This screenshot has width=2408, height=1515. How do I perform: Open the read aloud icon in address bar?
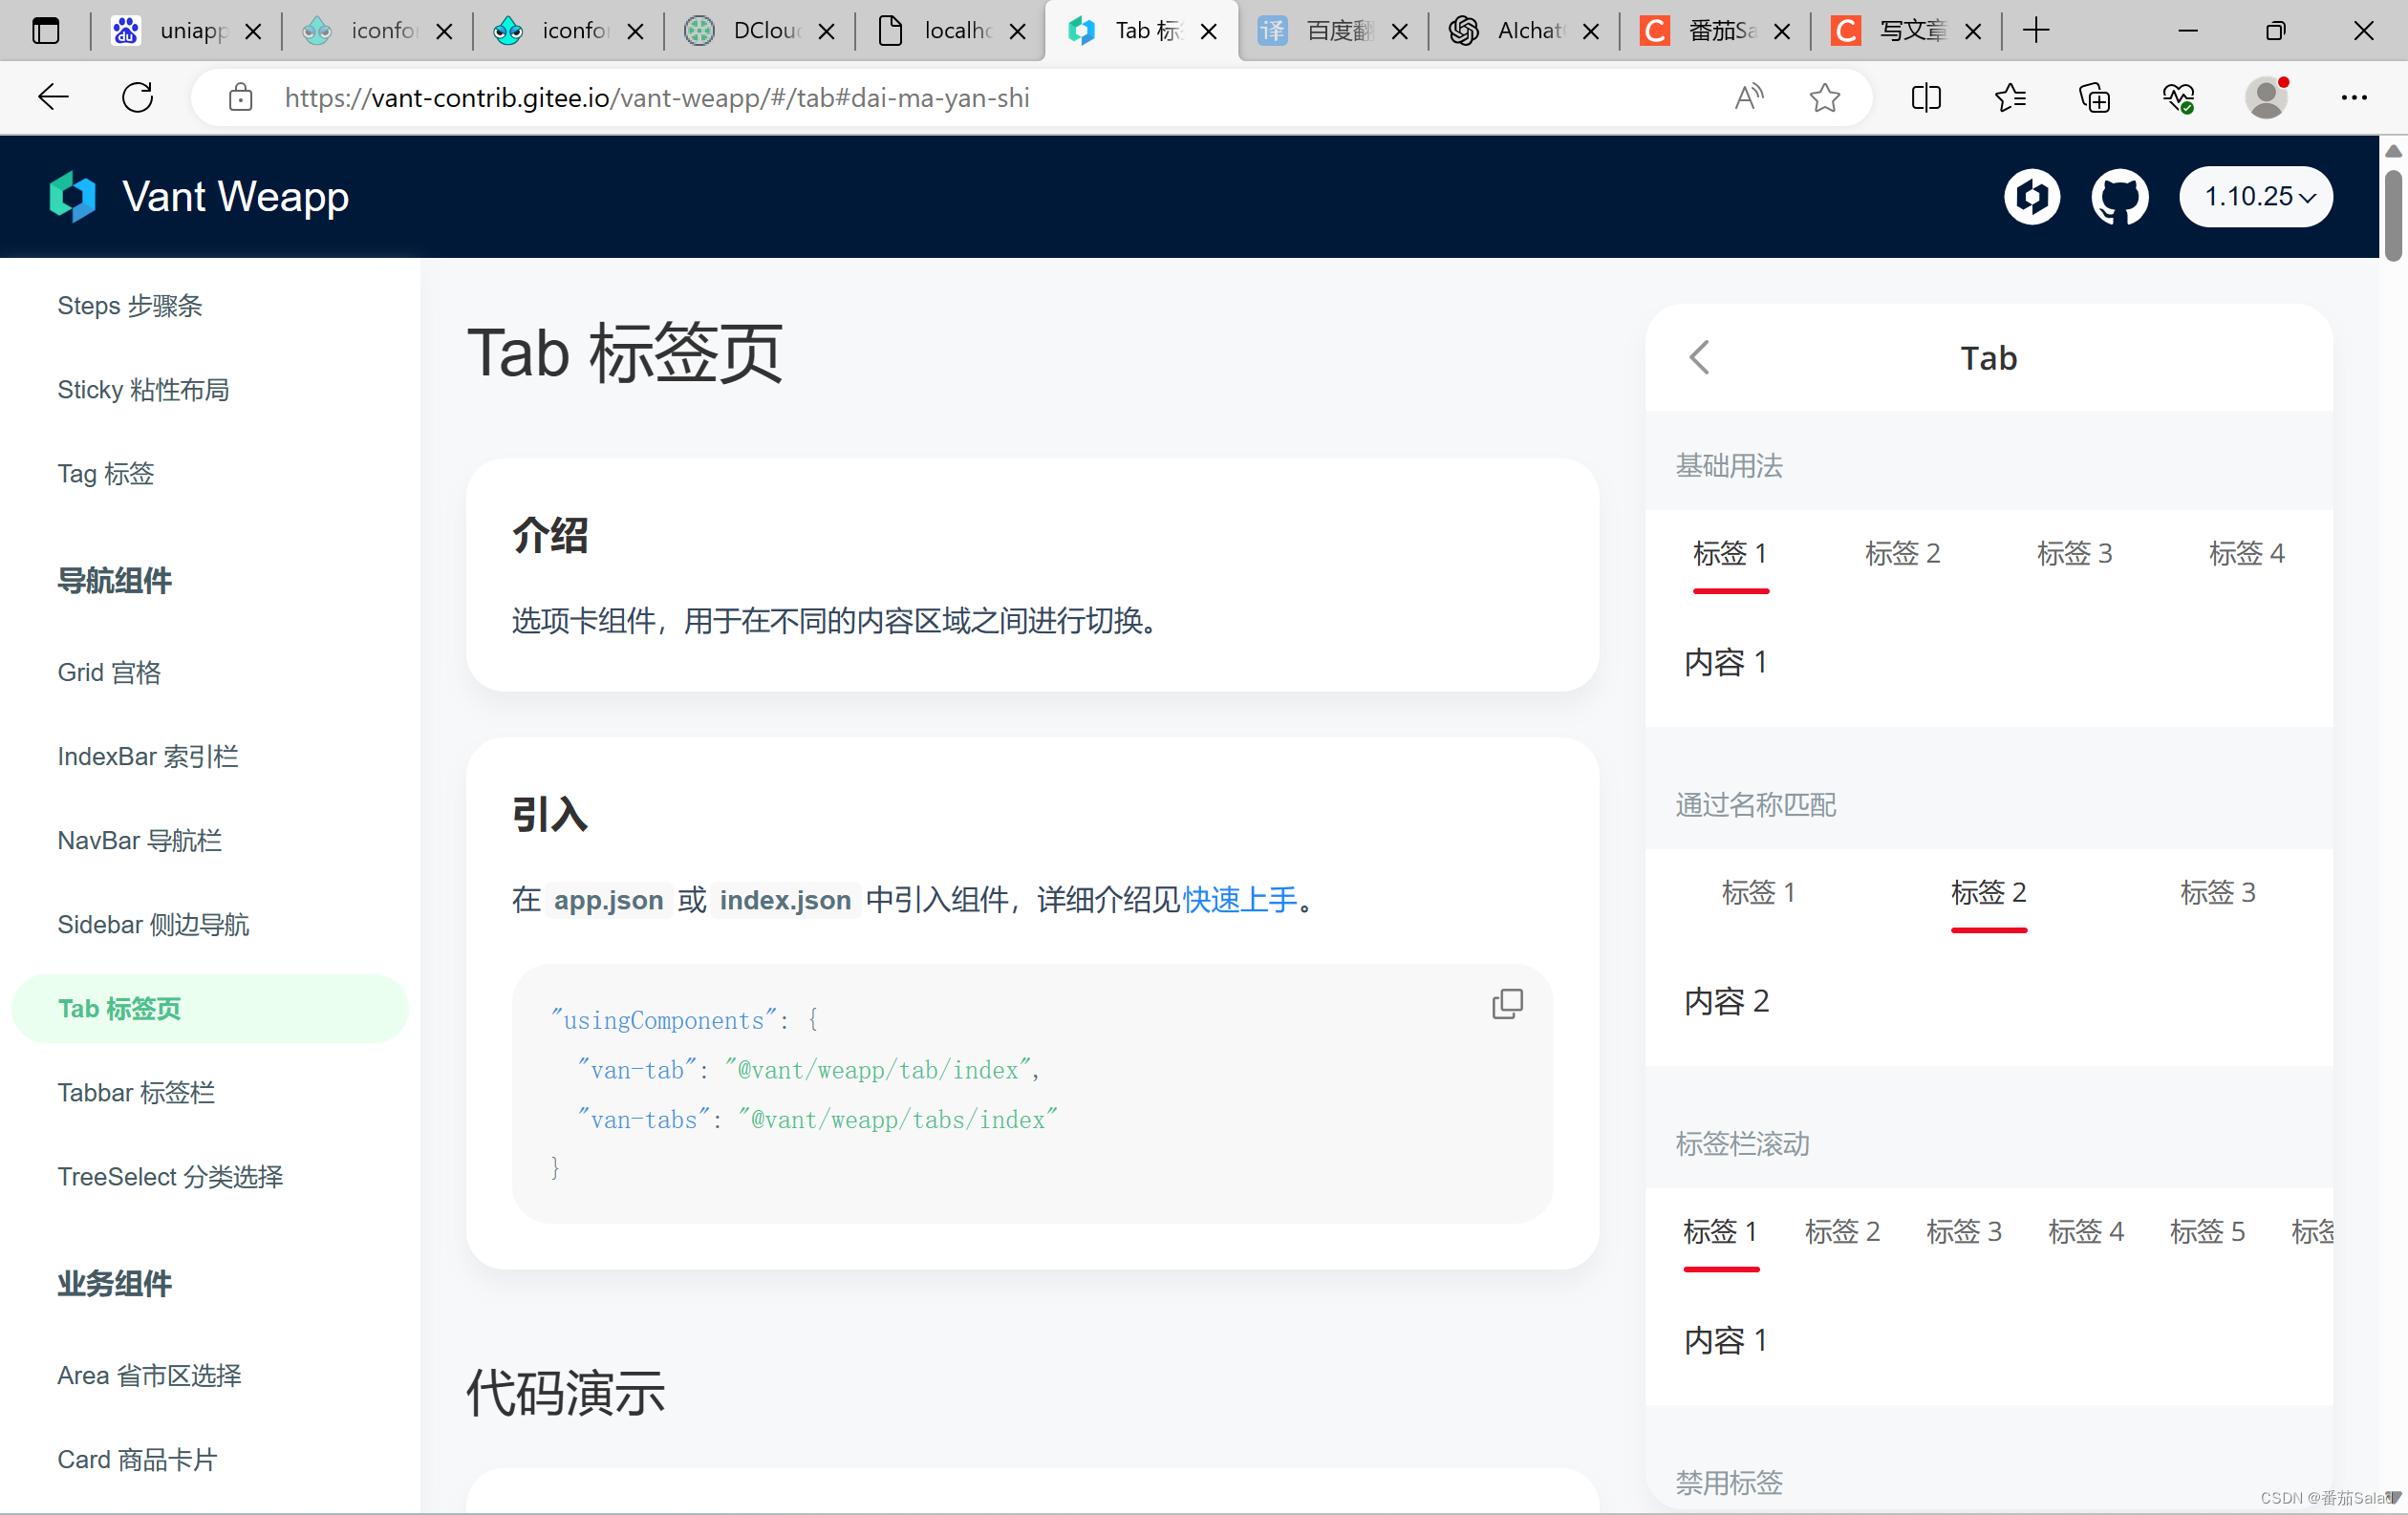pyautogui.click(x=1748, y=98)
